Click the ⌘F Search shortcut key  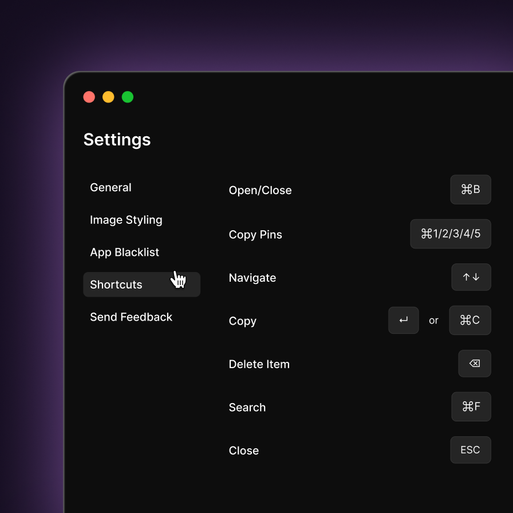471,407
